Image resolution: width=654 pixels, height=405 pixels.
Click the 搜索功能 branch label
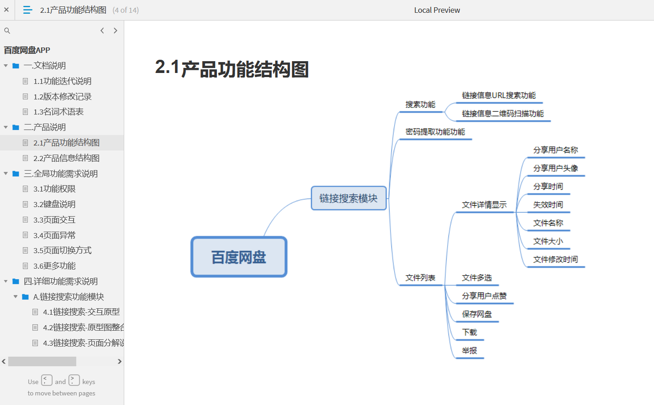click(421, 105)
